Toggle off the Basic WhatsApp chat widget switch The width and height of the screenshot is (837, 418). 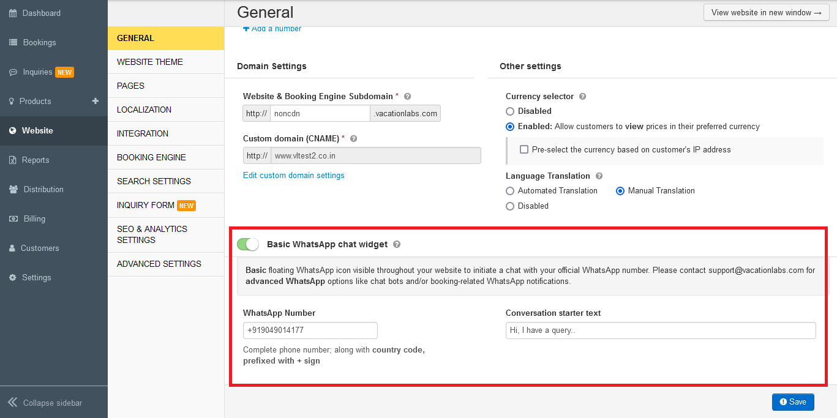coord(248,244)
